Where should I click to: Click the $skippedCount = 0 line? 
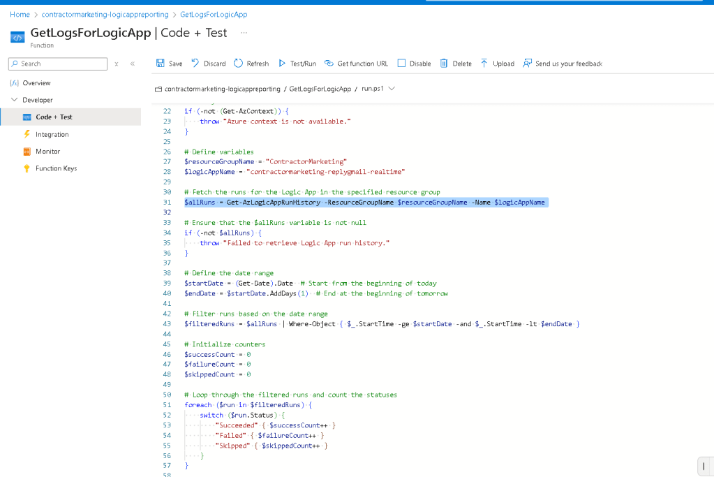[218, 374]
